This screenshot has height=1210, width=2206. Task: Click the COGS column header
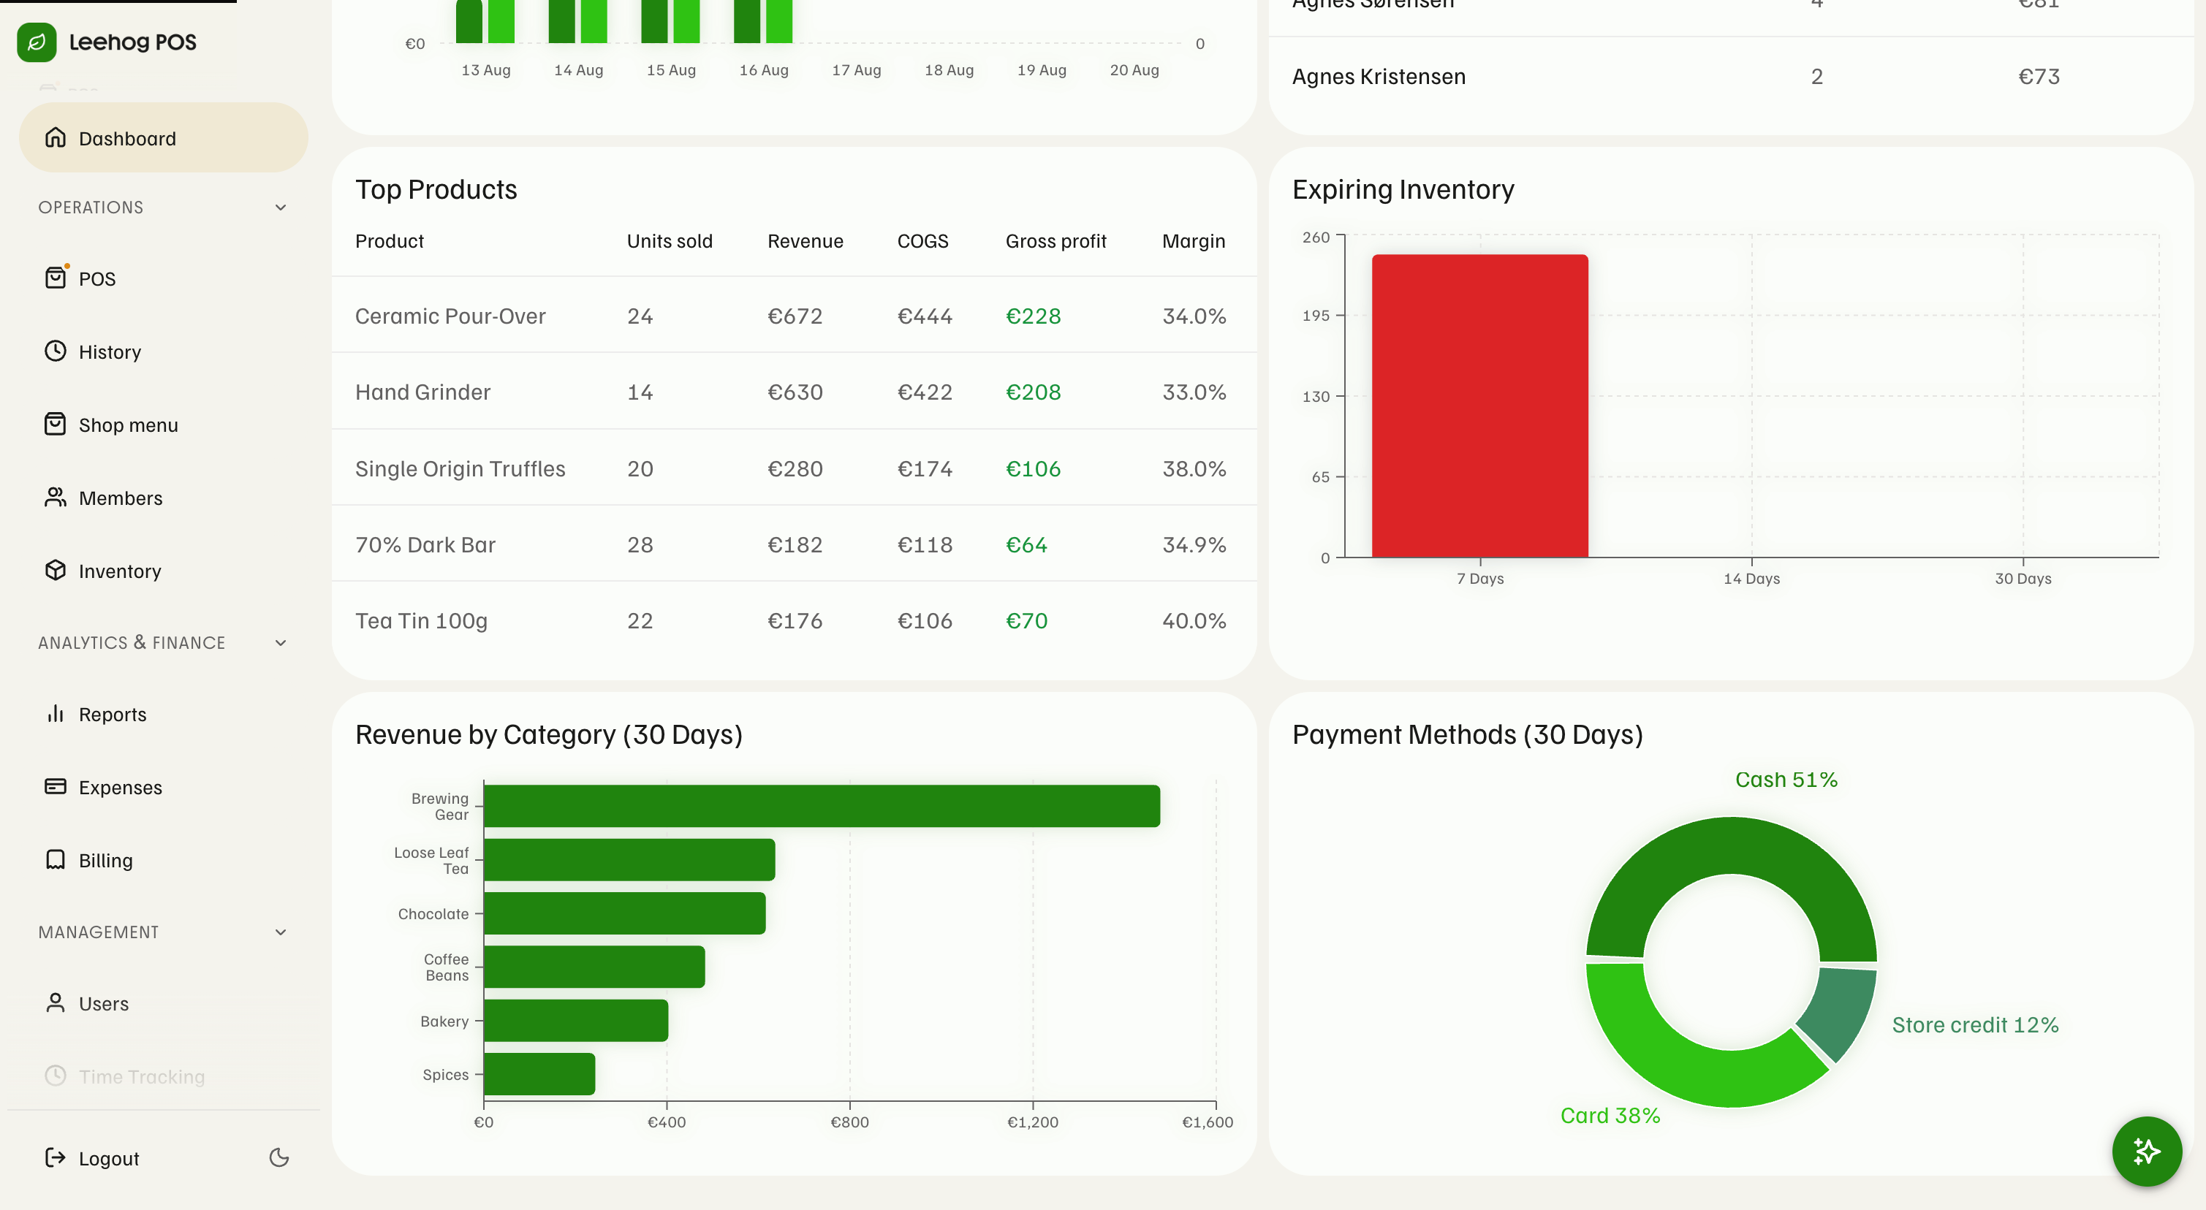tap(923, 241)
